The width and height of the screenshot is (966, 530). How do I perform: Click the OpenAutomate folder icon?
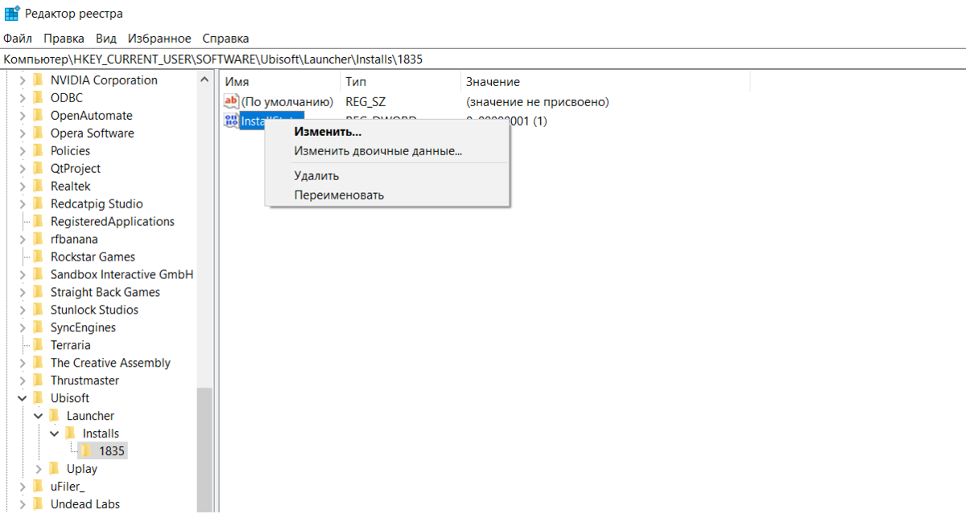pyautogui.click(x=39, y=115)
